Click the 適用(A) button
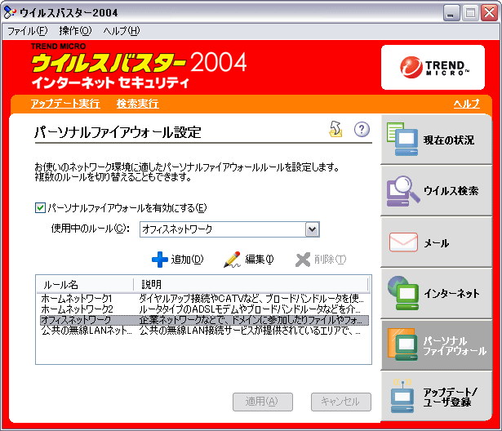Screen dimensions: 502x431 coord(263,402)
